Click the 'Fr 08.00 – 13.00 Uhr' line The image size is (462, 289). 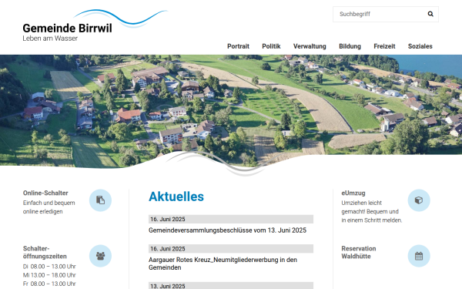pyautogui.click(x=49, y=284)
